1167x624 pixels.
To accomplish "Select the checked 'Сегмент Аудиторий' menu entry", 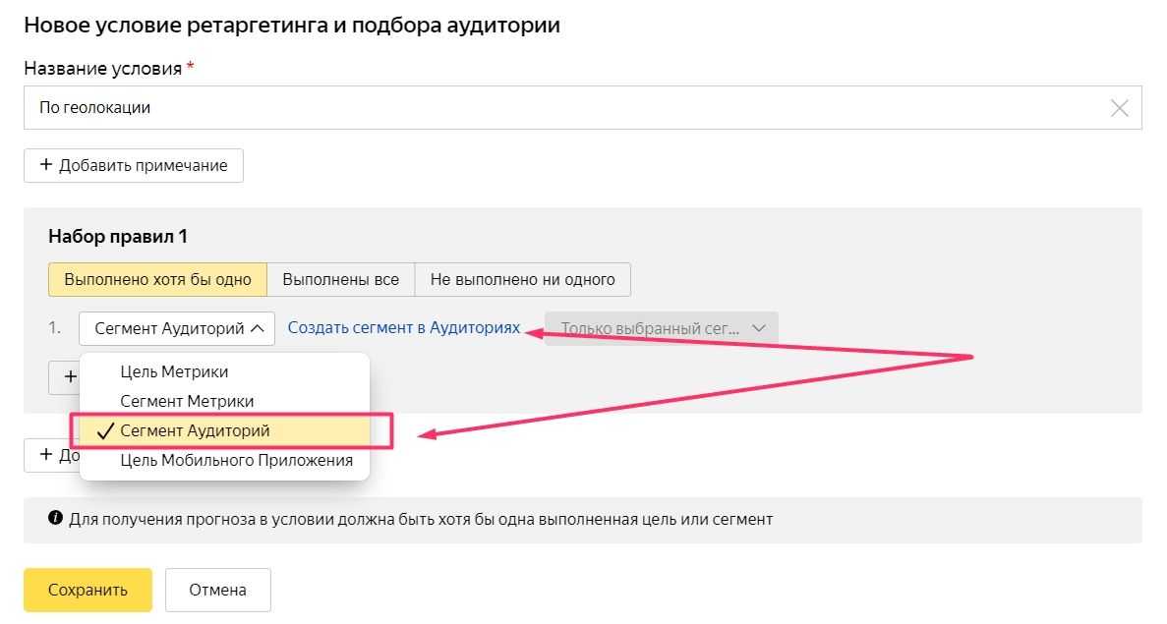I will click(x=195, y=430).
